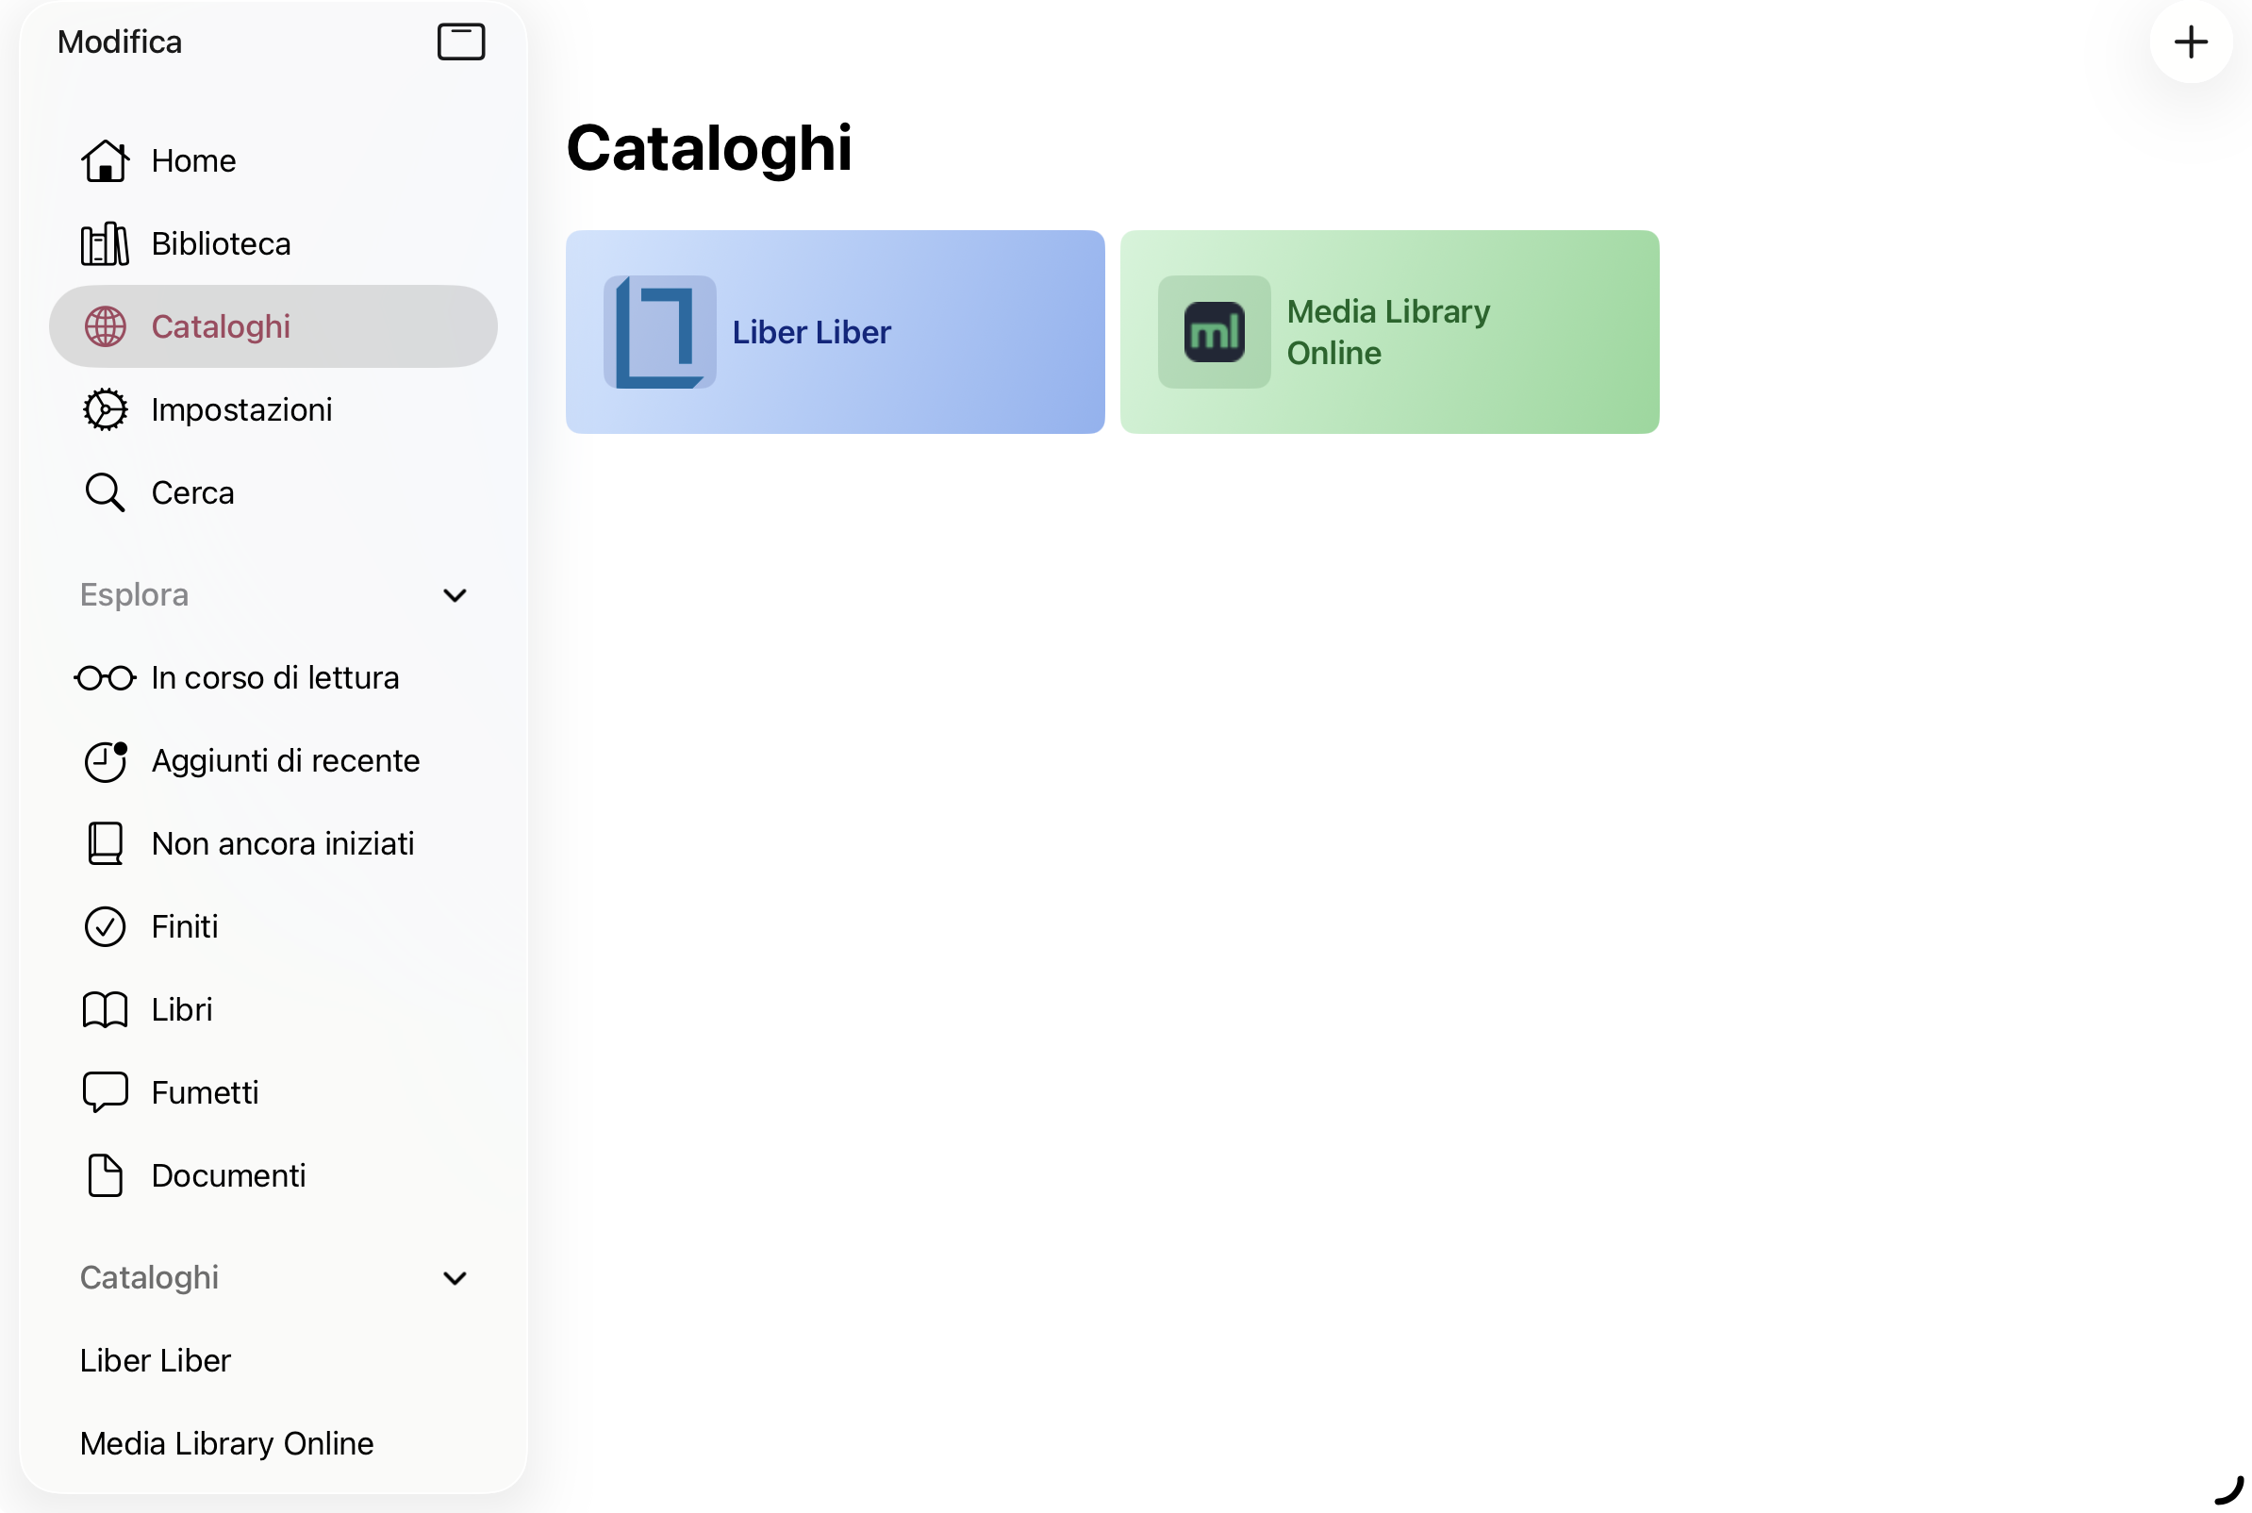Image resolution: width=2252 pixels, height=1513 pixels.
Task: Click the Impostazioni gear icon
Action: (x=105, y=410)
